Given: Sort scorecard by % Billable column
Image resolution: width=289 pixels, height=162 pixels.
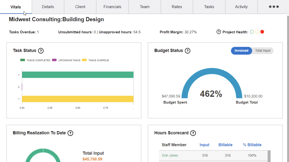Looking at the screenshot, I should tap(252, 145).
